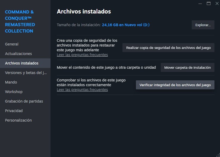The image size is (220, 157).
Task: Open the Actualizaciones settings
Action: [x=19, y=53]
